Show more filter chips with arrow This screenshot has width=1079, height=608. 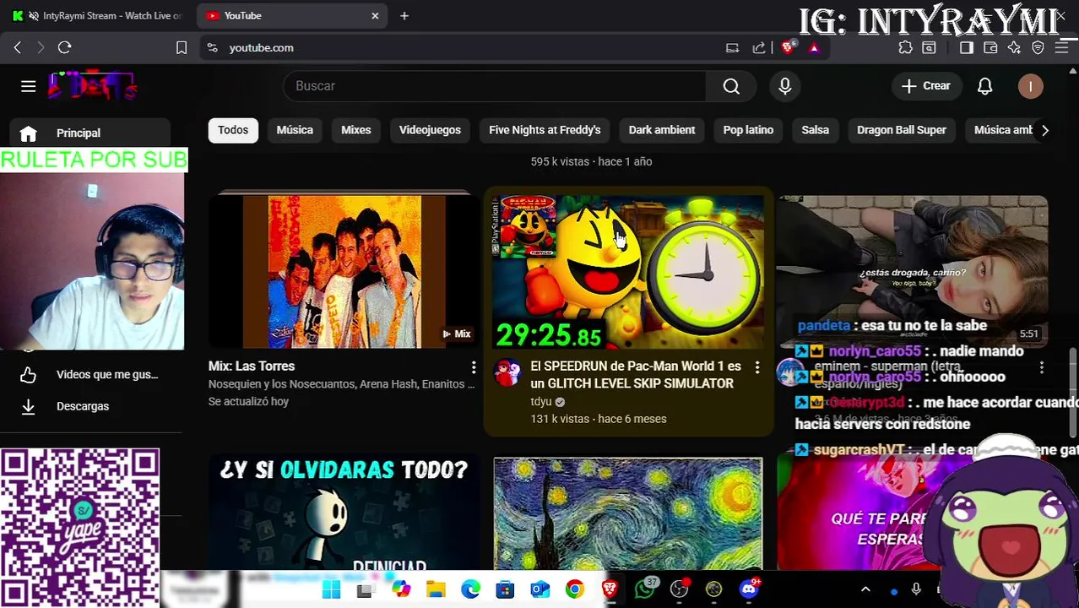click(1044, 130)
